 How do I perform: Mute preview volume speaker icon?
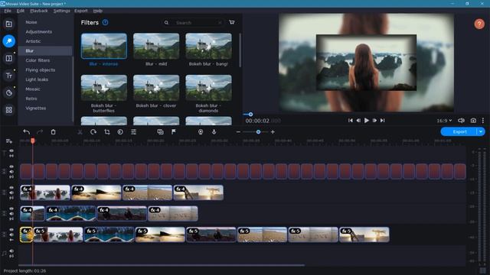[461, 121]
